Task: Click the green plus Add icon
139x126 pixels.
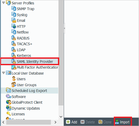Action: 68,122
